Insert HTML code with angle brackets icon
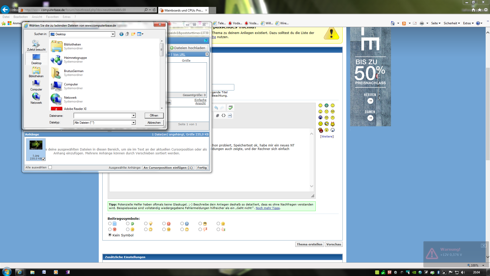 click(224, 116)
